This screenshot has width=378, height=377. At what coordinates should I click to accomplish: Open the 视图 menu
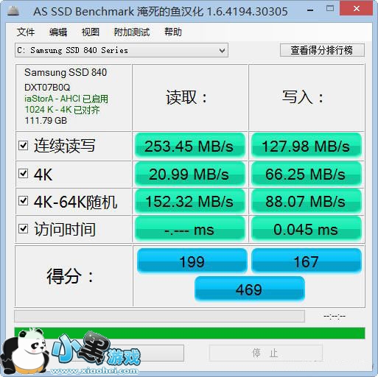point(91,32)
